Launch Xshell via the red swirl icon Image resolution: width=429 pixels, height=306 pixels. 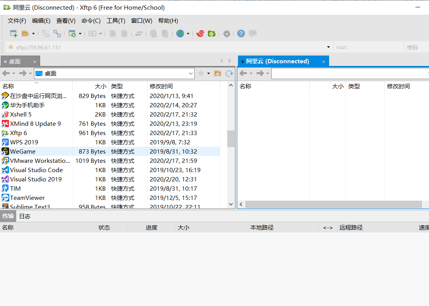pyautogui.click(x=200, y=34)
